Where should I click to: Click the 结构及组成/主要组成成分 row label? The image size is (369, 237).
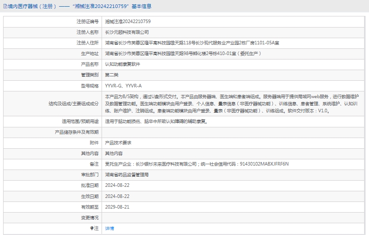(x=74, y=103)
